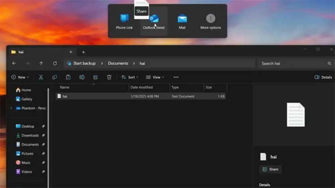Click the Copy icon in toolbar

pyautogui.click(x=55, y=77)
